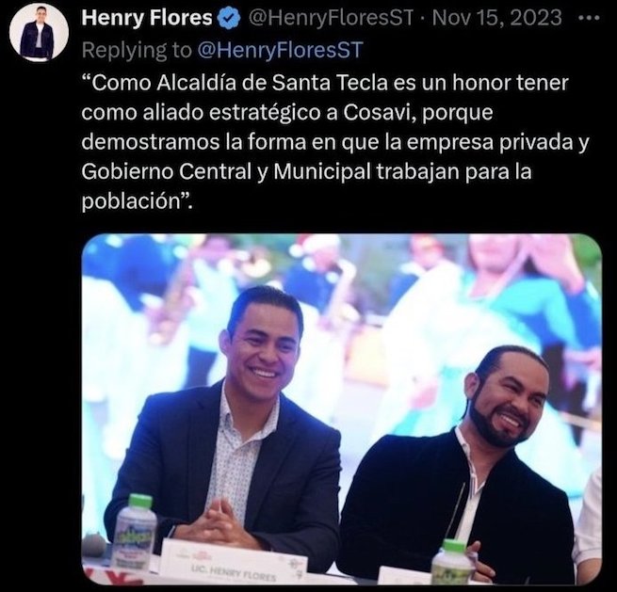The image size is (617, 592).
Task: Click the blue verified badge
Action: pyautogui.click(x=230, y=18)
